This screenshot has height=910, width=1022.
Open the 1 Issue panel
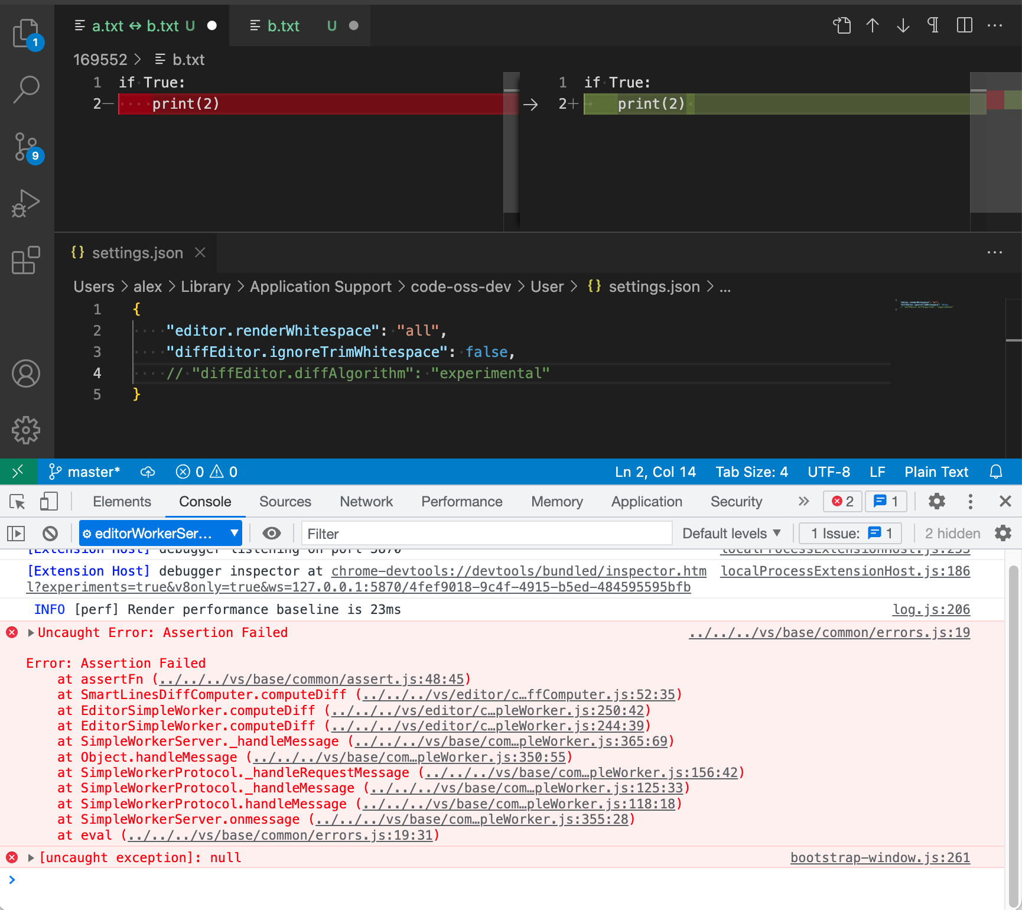click(850, 532)
